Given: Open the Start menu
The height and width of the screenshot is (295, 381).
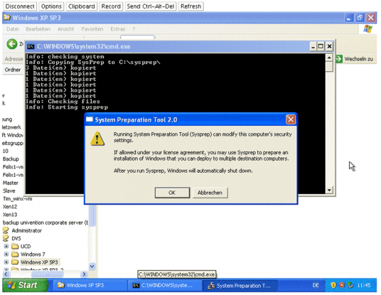Looking at the screenshot, I should (x=25, y=285).
